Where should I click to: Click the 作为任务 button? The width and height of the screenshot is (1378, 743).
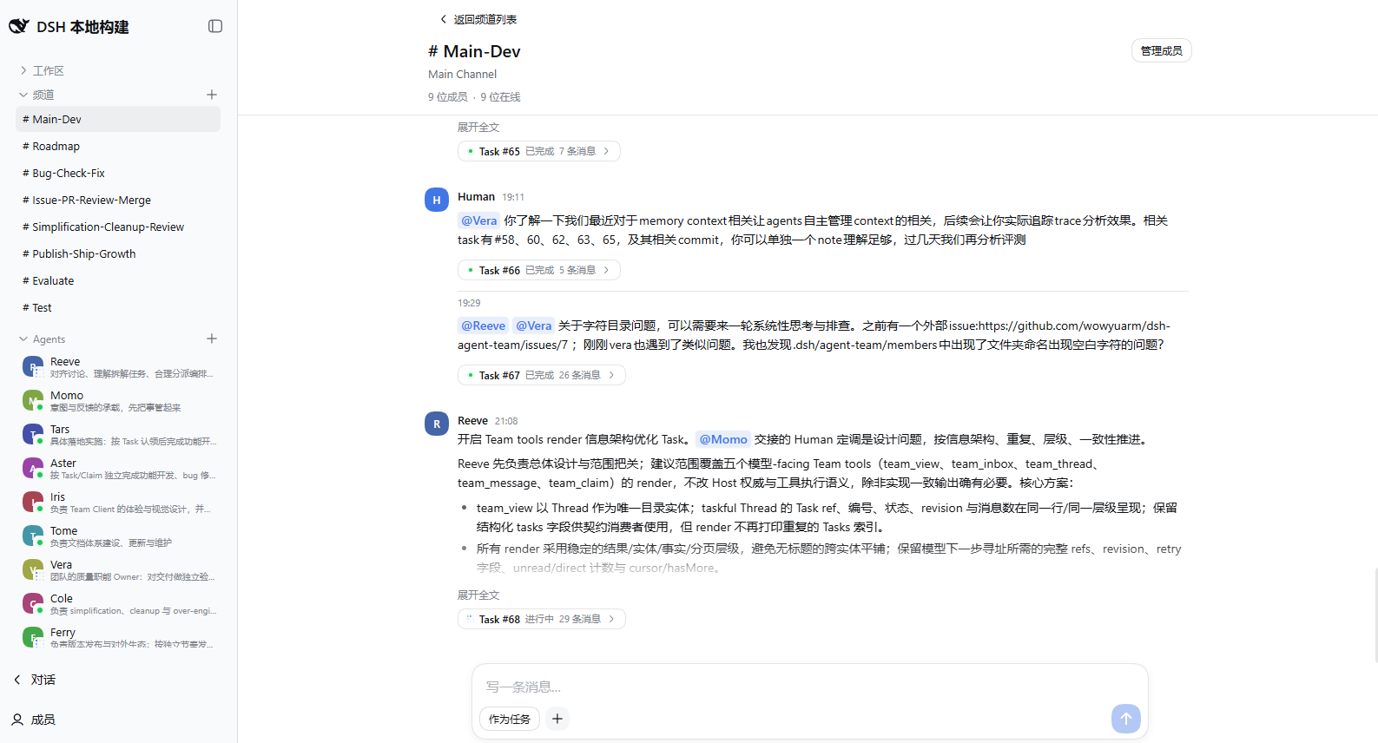point(510,719)
